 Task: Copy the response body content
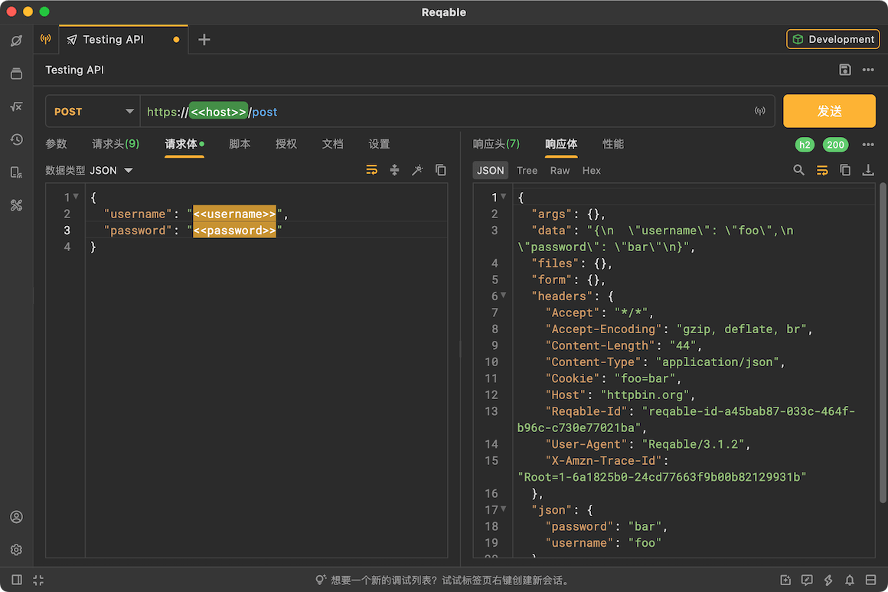[x=845, y=170]
